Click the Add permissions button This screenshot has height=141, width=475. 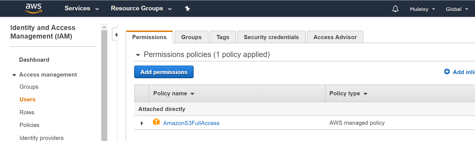click(x=164, y=72)
